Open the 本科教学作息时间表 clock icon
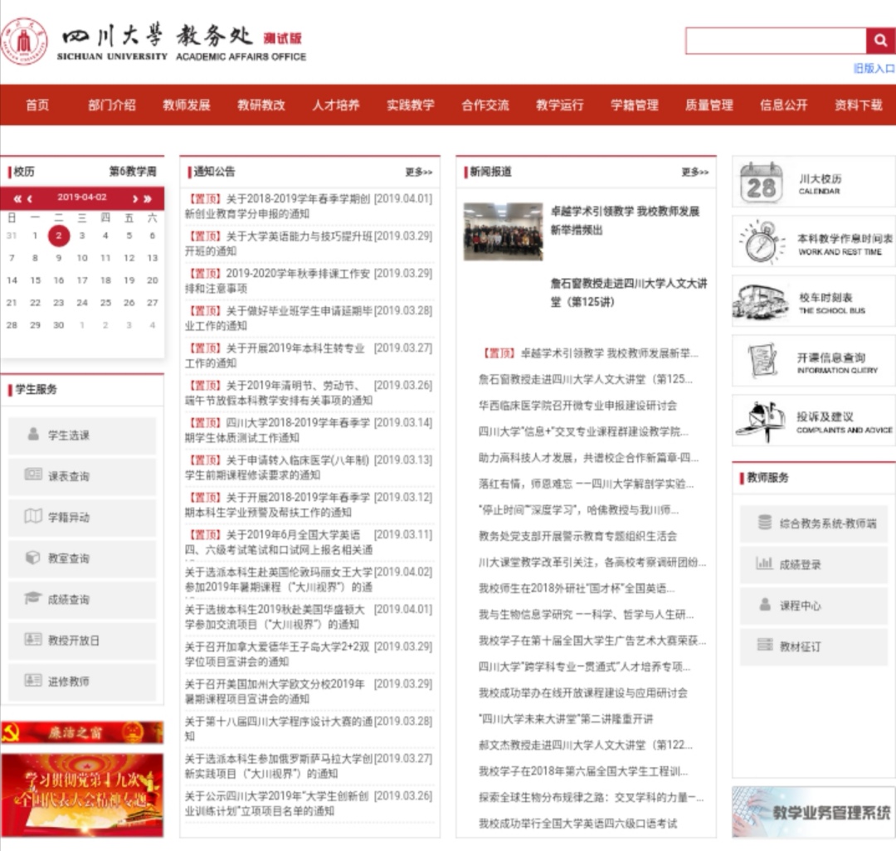The image size is (896, 851). [761, 243]
